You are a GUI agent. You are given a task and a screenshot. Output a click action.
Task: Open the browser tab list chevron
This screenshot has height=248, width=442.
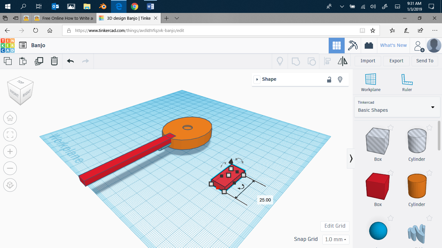coord(177,18)
